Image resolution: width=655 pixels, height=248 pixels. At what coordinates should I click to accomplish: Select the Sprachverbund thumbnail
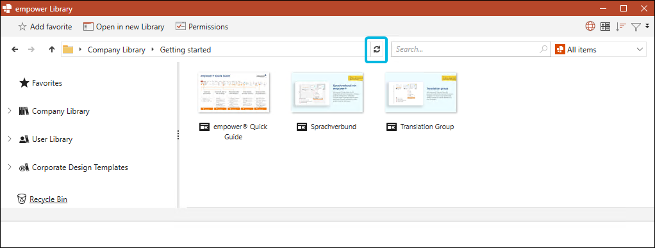(x=327, y=92)
